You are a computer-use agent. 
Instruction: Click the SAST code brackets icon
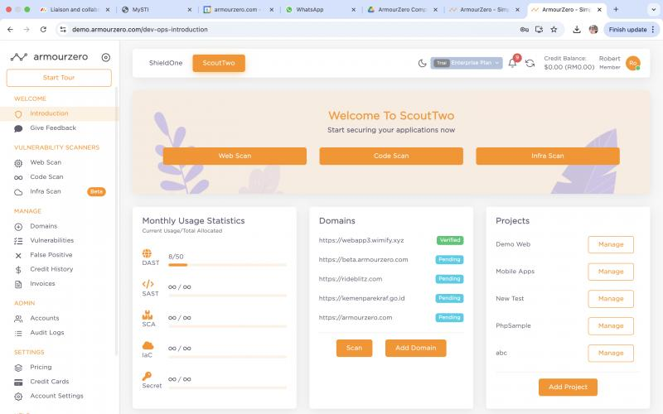(x=148, y=284)
